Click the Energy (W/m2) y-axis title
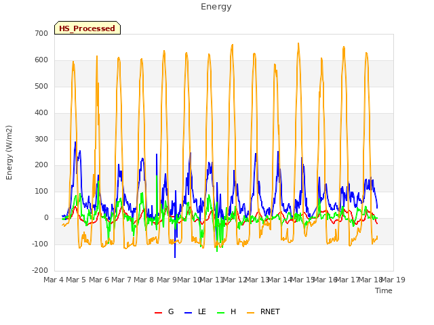The image size is (434, 325). [x=9, y=152]
